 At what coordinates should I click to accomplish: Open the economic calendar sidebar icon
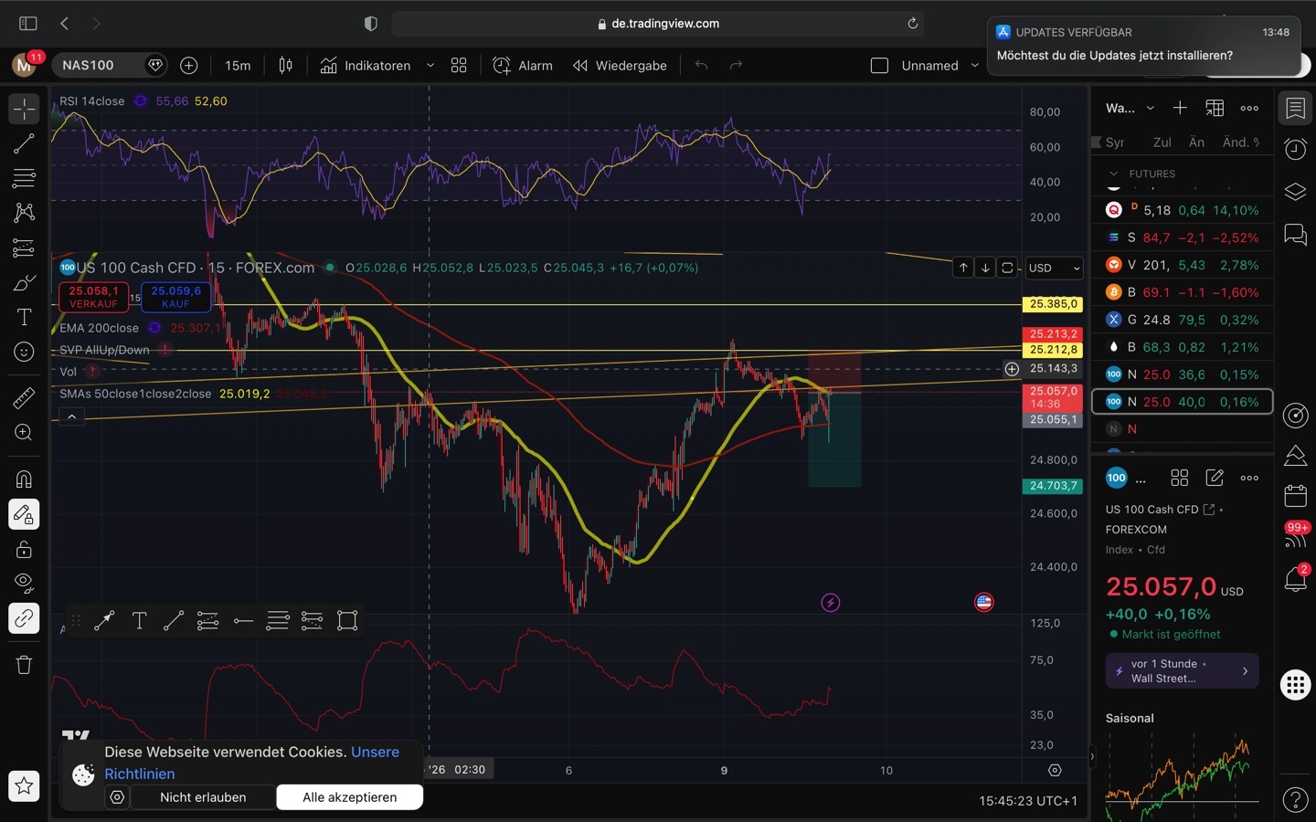coord(1295,496)
